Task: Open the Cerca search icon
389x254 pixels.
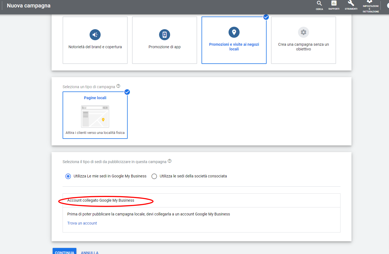Action: point(319,4)
